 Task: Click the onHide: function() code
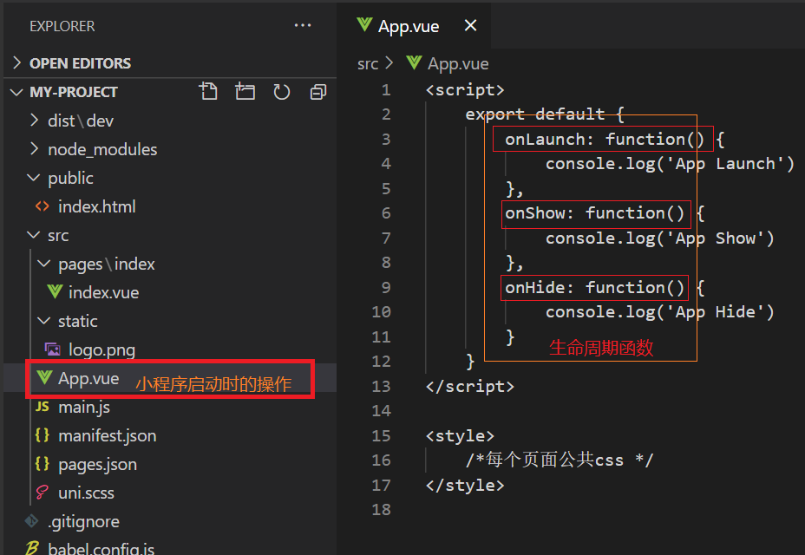pos(594,288)
